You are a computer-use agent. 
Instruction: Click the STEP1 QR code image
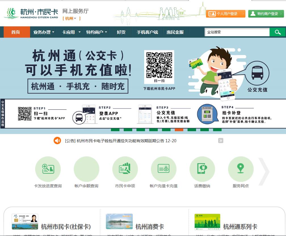(x=25, y=114)
